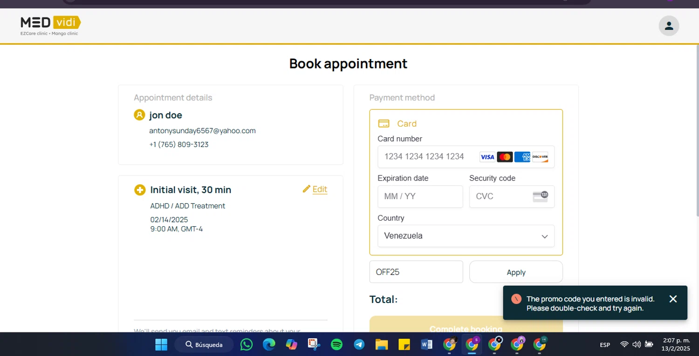Viewport: 699px width, 356px height.
Task: Open File Explorer from the taskbar
Action: [382, 344]
